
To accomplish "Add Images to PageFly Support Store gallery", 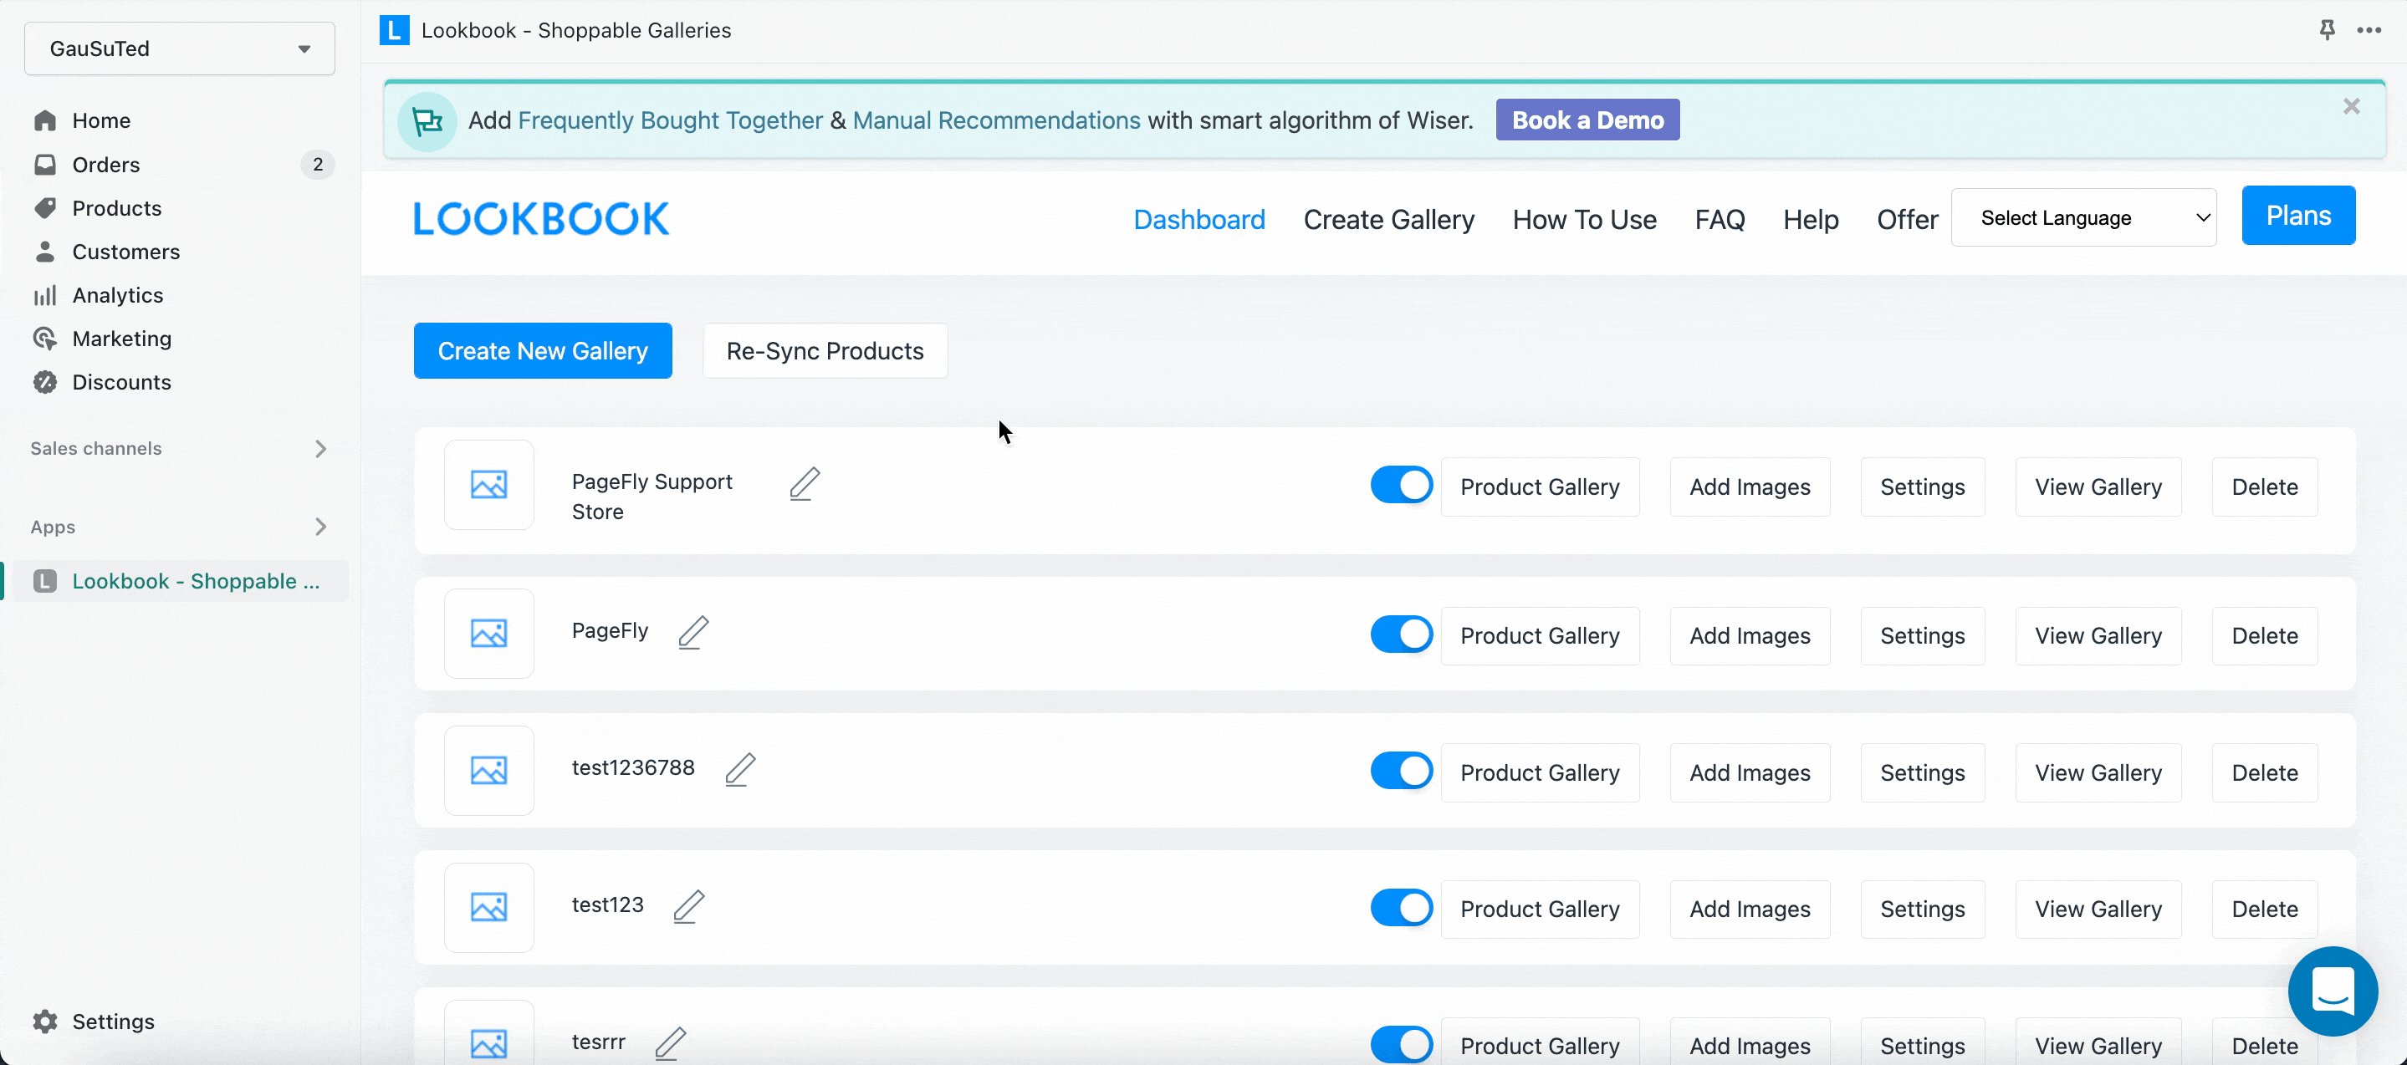I will [x=1749, y=487].
